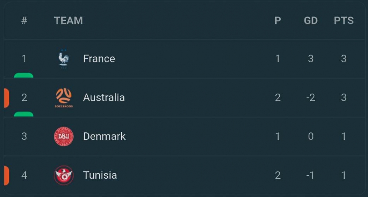Click the Tunisia eagle crest icon

64,175
